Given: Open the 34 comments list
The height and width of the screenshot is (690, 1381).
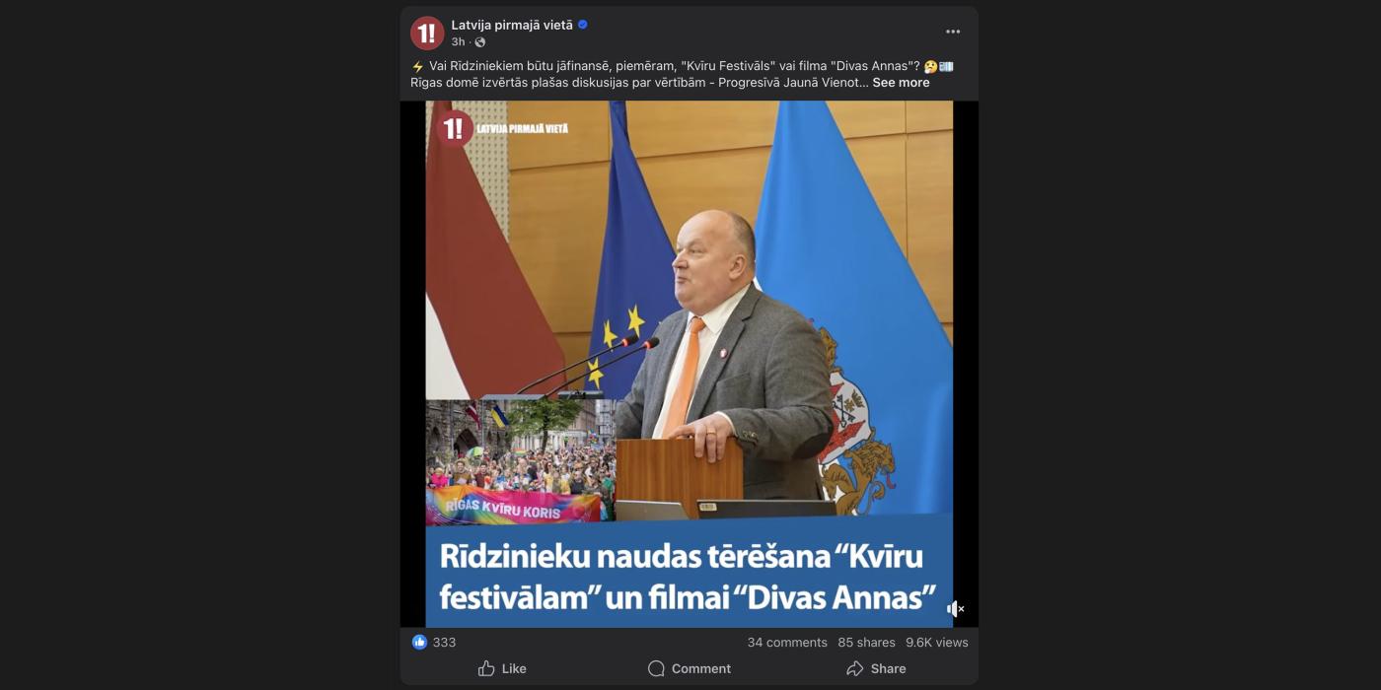Looking at the screenshot, I should [787, 643].
